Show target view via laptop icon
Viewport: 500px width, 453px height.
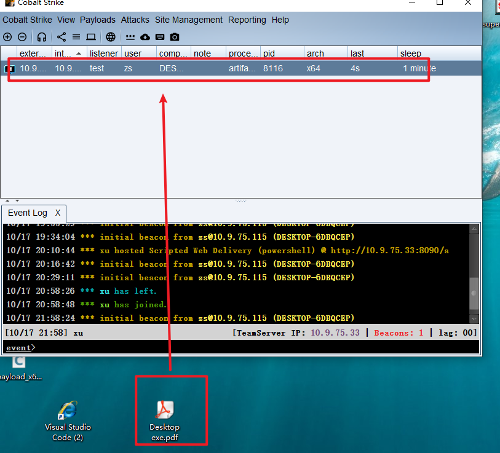(x=91, y=37)
